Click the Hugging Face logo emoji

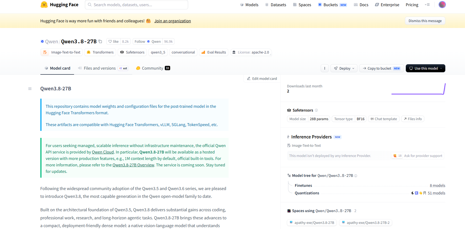(44, 5)
